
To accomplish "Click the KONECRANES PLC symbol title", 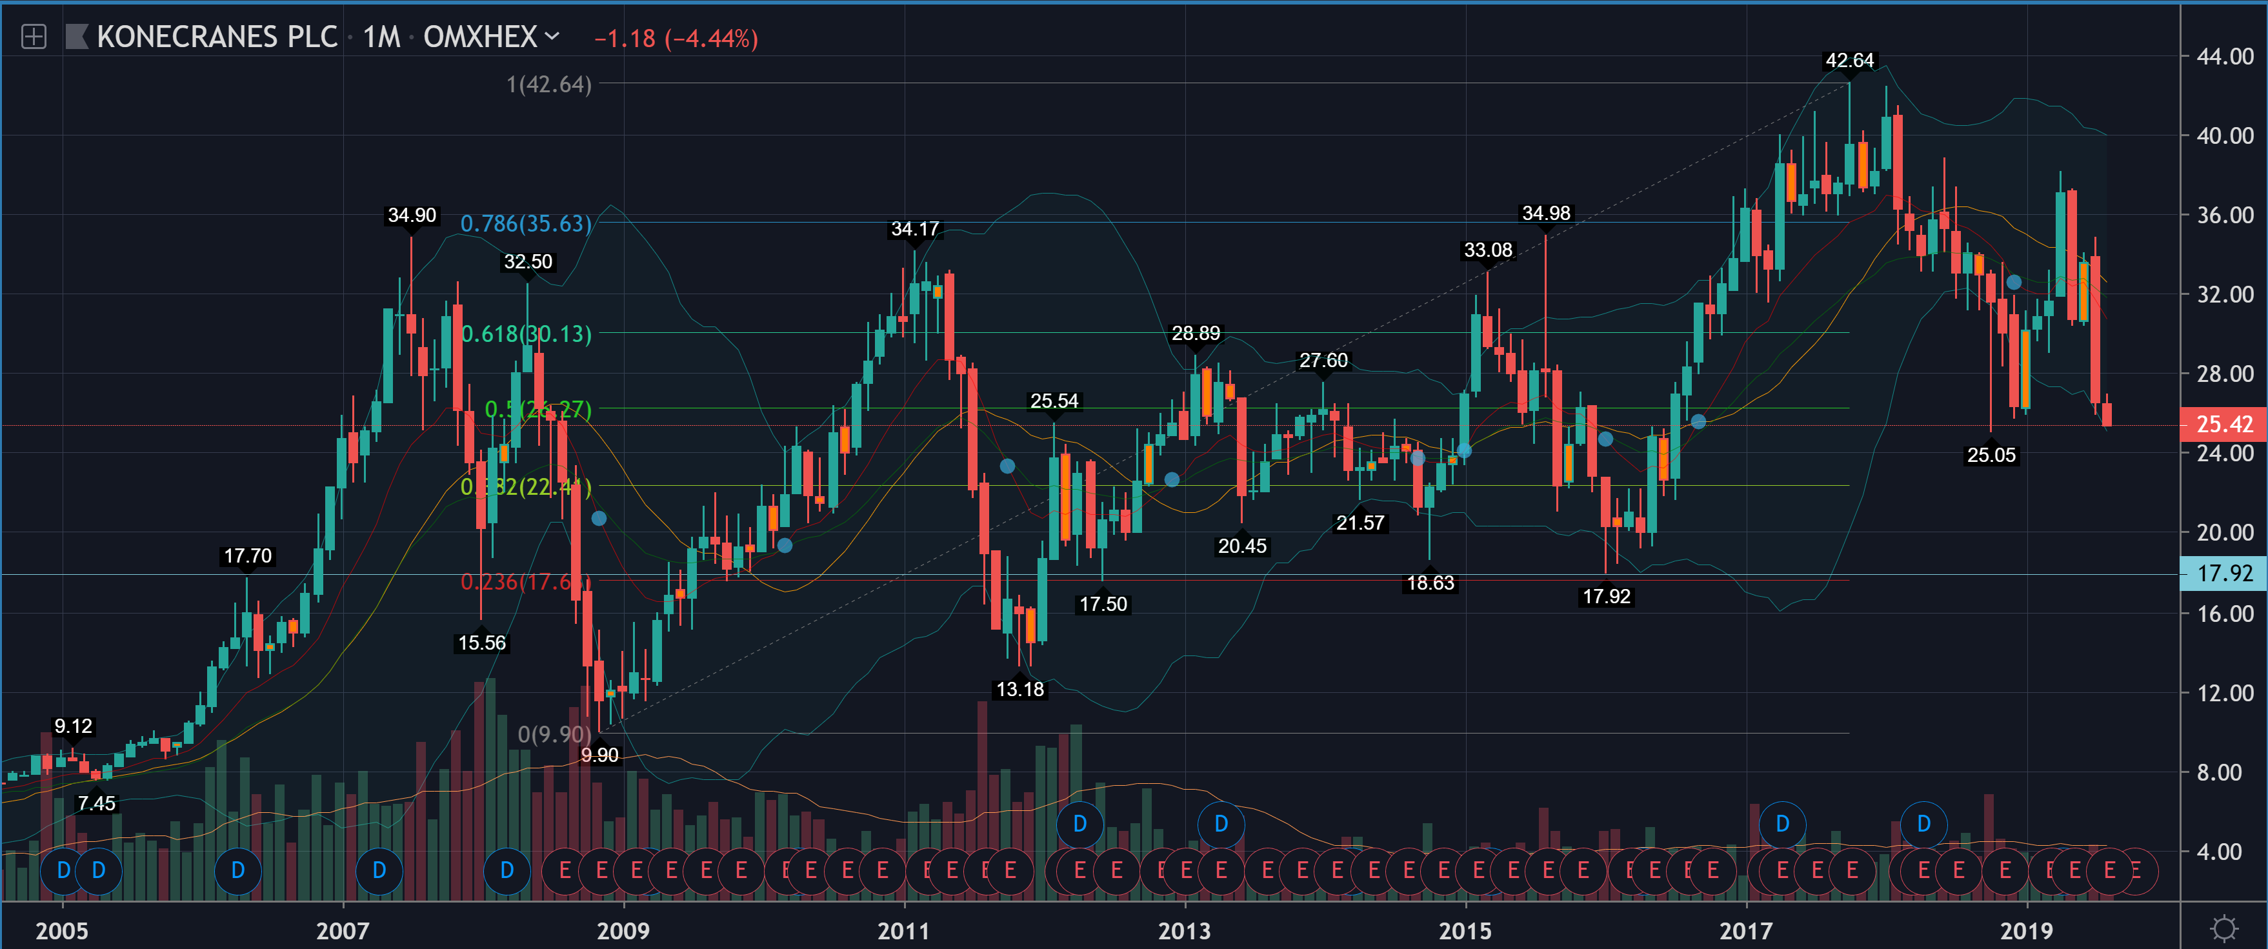I will click(217, 37).
